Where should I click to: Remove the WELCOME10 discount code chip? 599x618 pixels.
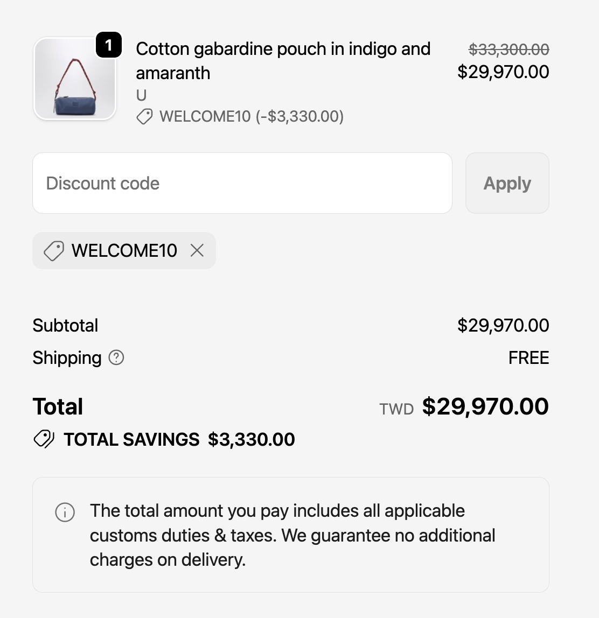click(197, 250)
